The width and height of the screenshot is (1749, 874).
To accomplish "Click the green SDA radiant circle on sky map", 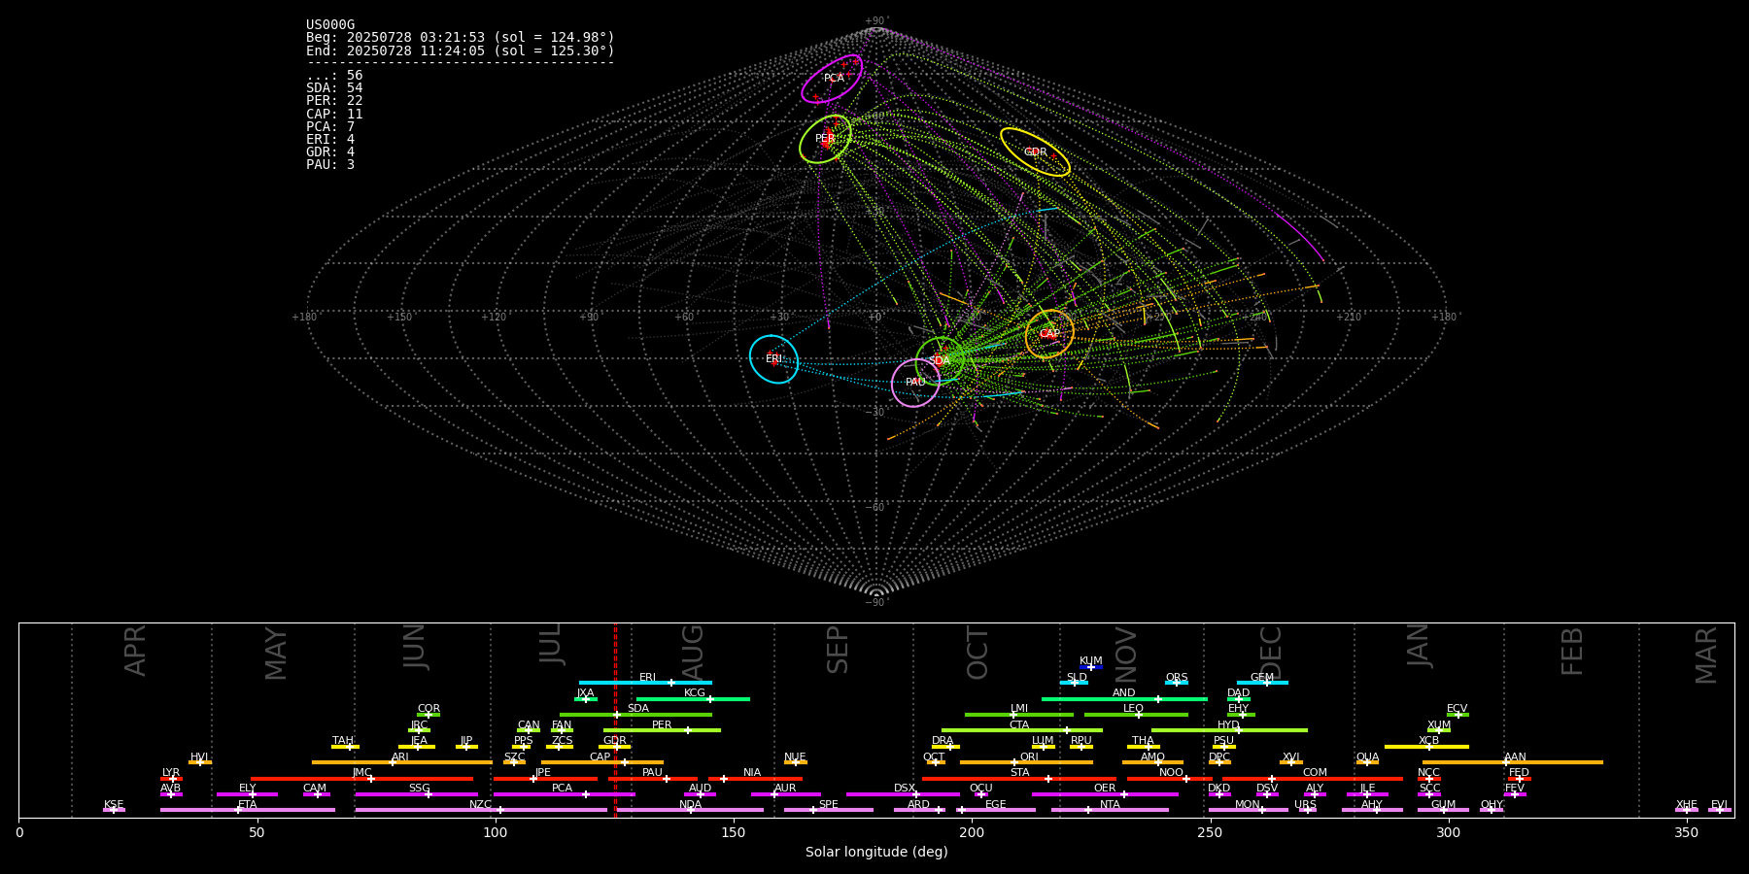I will point(940,360).
